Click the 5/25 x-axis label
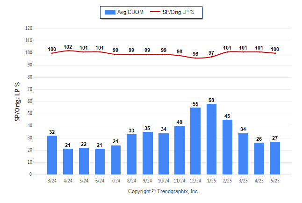Viewport: 302px width, 203px height. pyautogui.click(x=275, y=181)
